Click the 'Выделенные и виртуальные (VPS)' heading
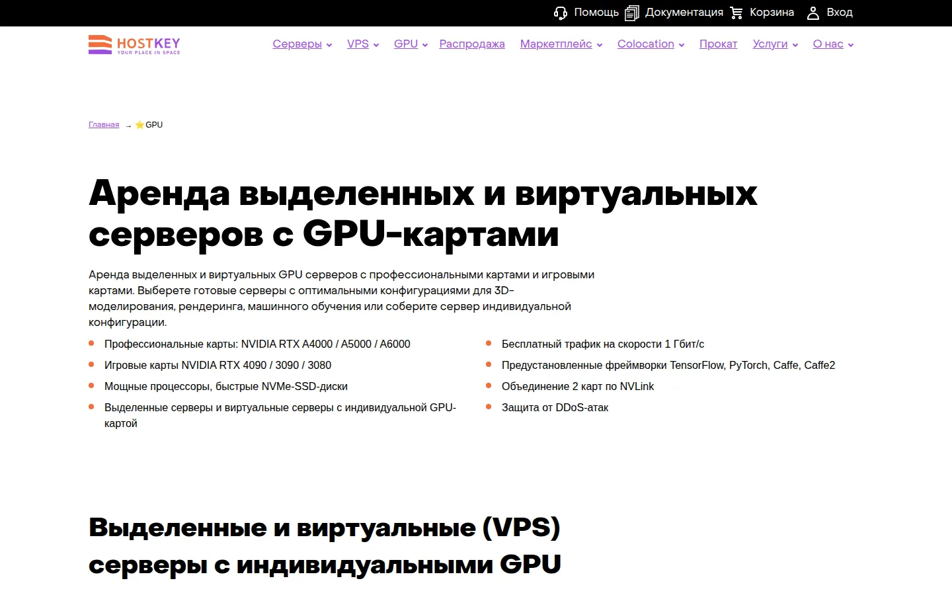 (325, 545)
